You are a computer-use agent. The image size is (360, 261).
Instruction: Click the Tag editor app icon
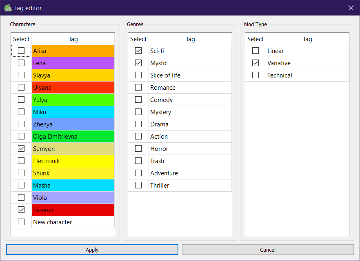[x=8, y=8]
